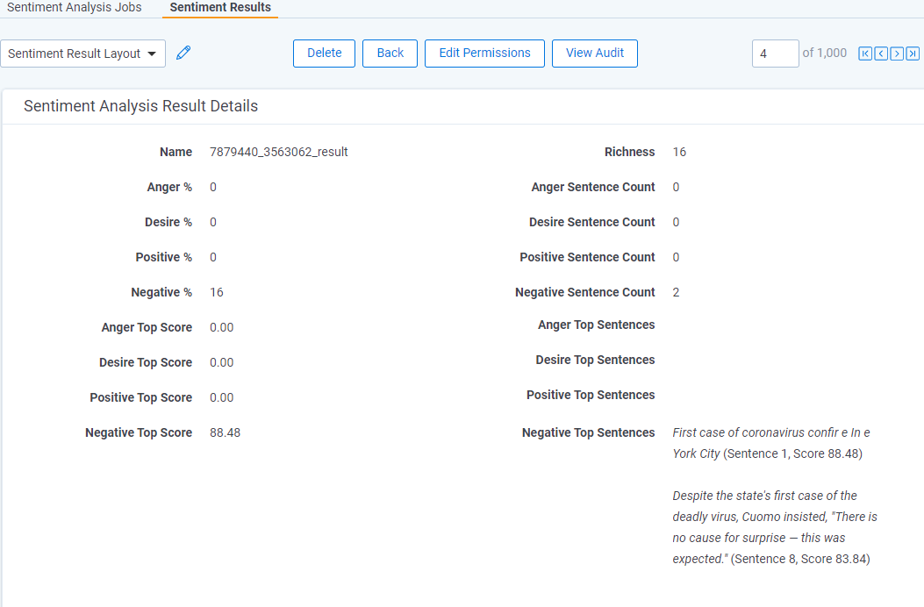Click the Cuomo quote negative sentence

click(775, 527)
